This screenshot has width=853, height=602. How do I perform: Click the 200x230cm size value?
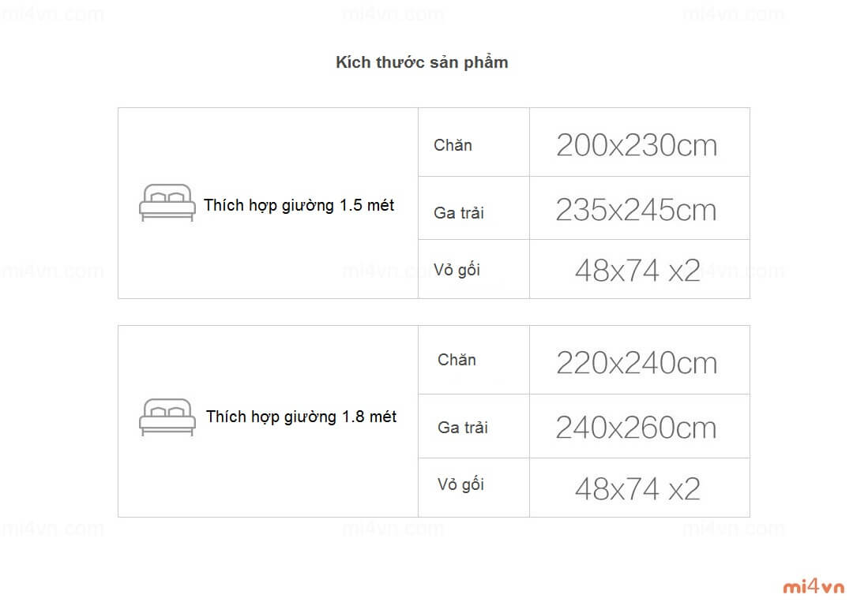click(x=637, y=145)
